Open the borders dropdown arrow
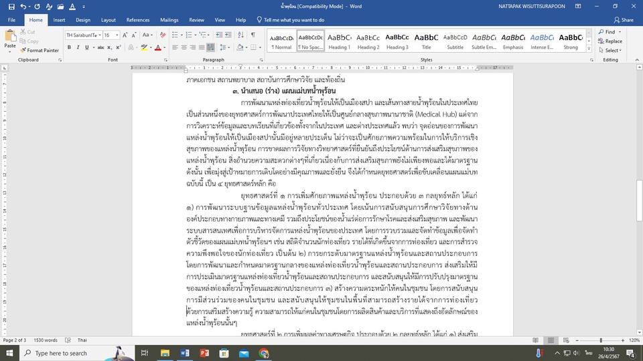643x361 pixels. coord(260,47)
